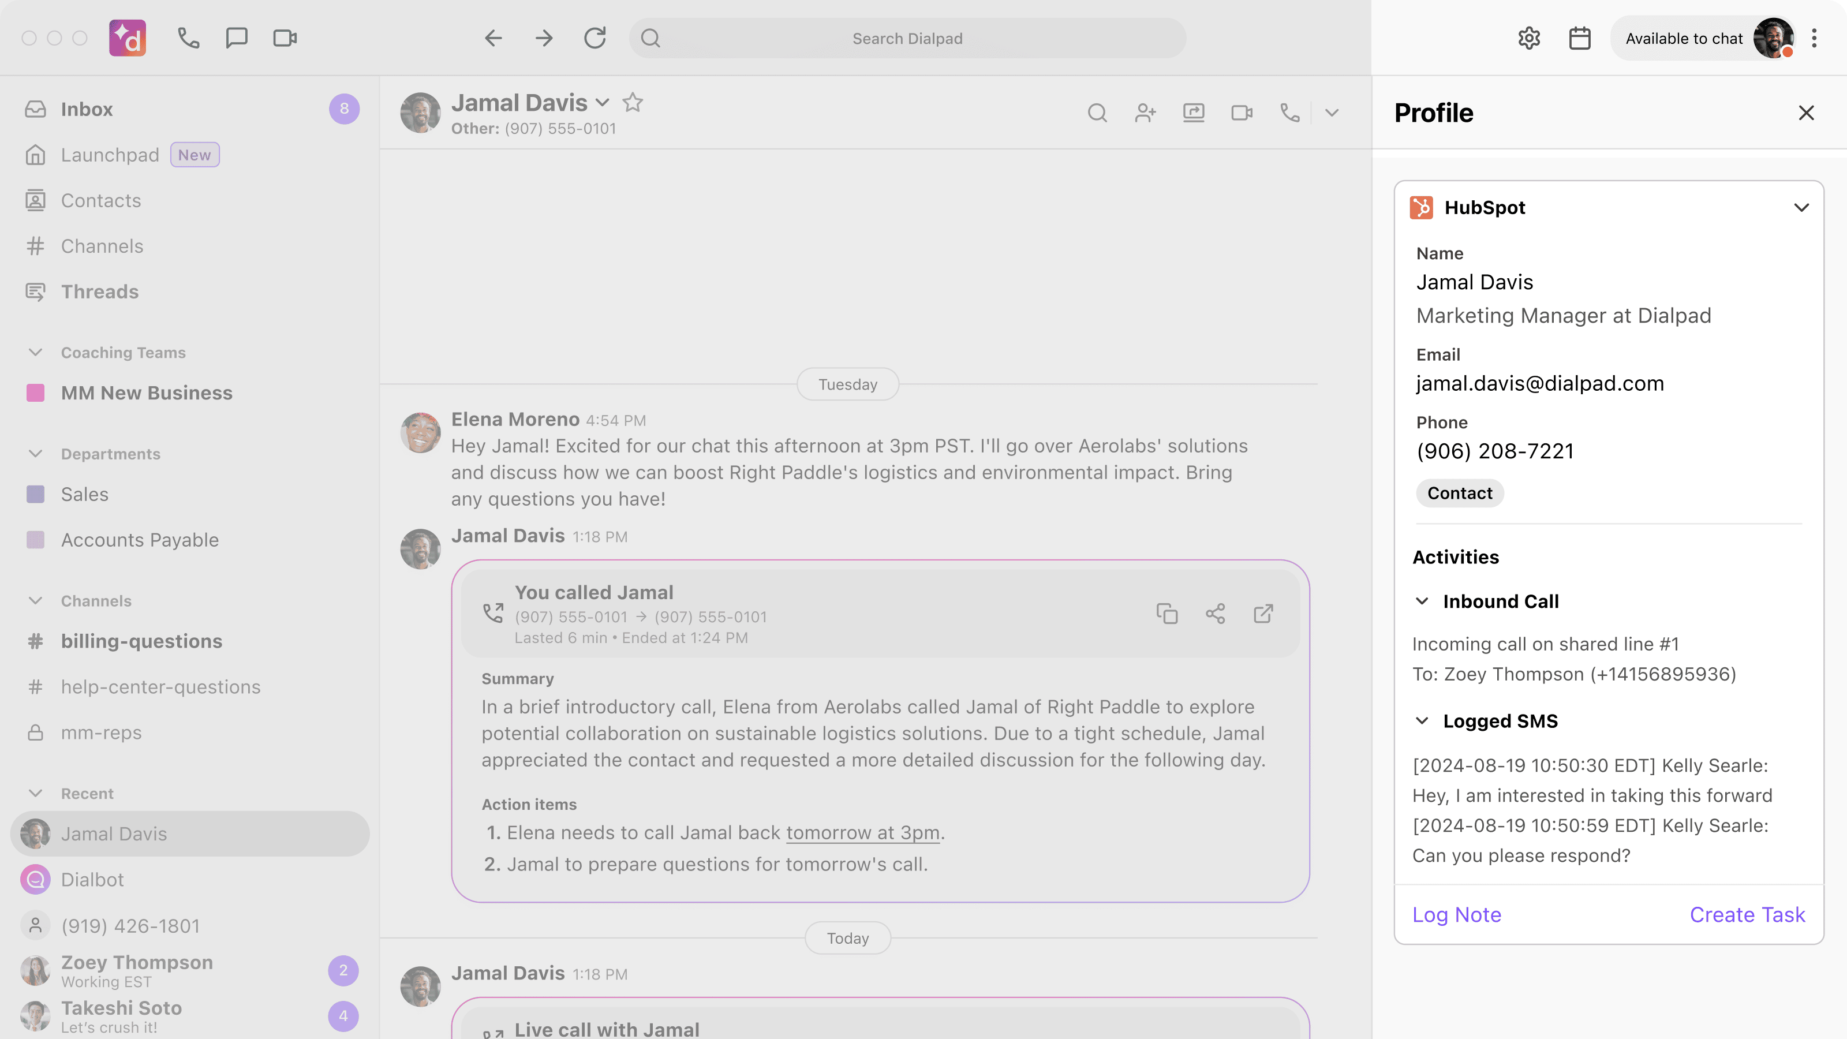Collapse the Coaching Teams section
Viewport: 1847px width, 1039px height.
[36, 352]
